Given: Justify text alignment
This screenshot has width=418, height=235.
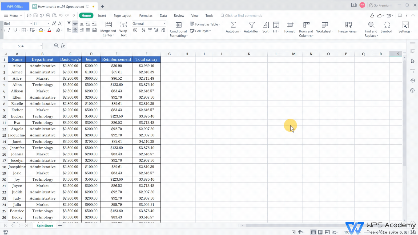Looking at the screenshot, I should [88, 30].
